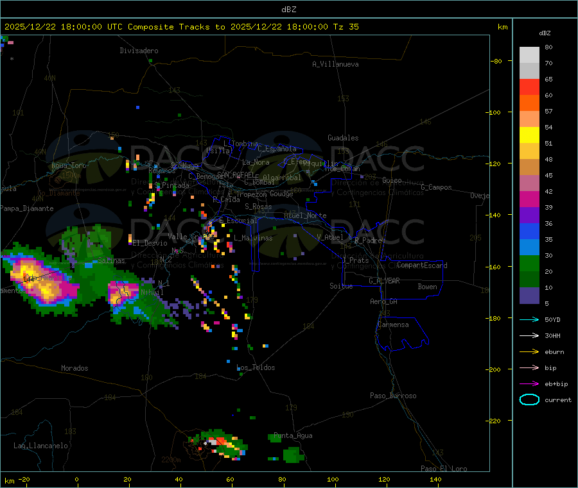Click the 'Pampa_Diamante' map label
Screen dimensions: 578x488
27,208
